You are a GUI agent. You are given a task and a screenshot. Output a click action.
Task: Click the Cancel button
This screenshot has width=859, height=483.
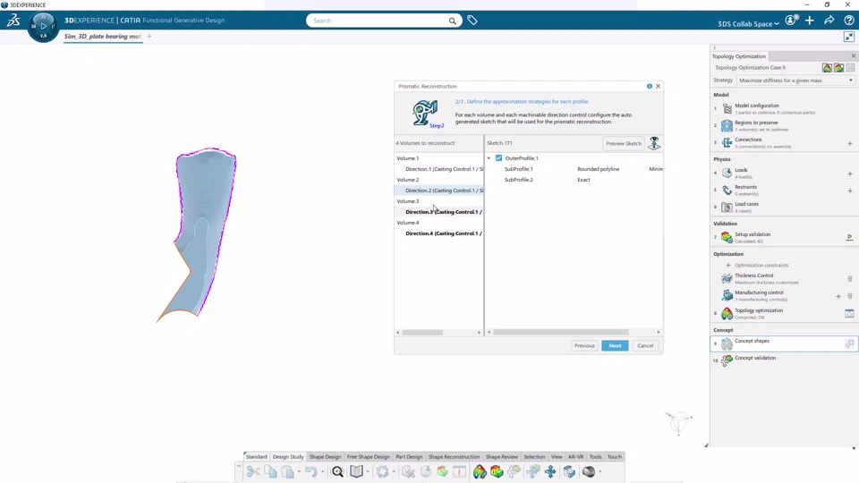645,345
